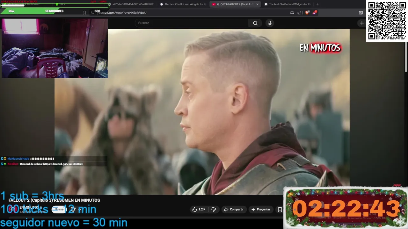
Task: Click the plus create icon beside search
Action: [362, 23]
